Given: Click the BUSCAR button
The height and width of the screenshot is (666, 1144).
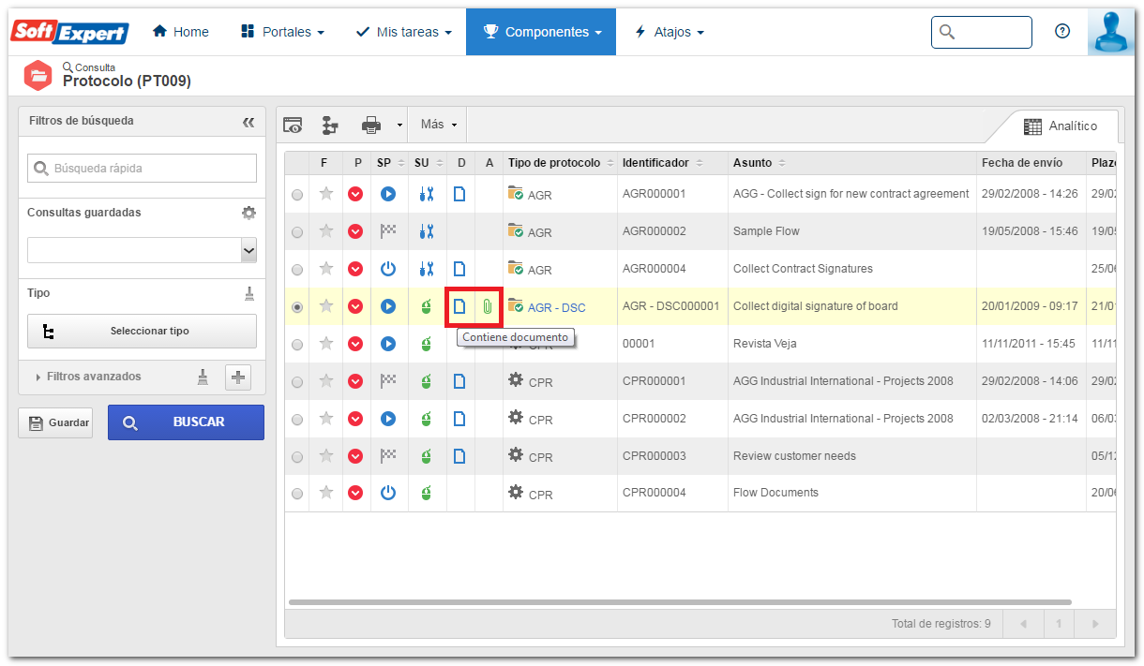Looking at the screenshot, I should coord(186,422).
